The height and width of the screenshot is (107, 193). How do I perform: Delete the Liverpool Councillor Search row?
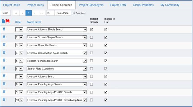[4, 44]
